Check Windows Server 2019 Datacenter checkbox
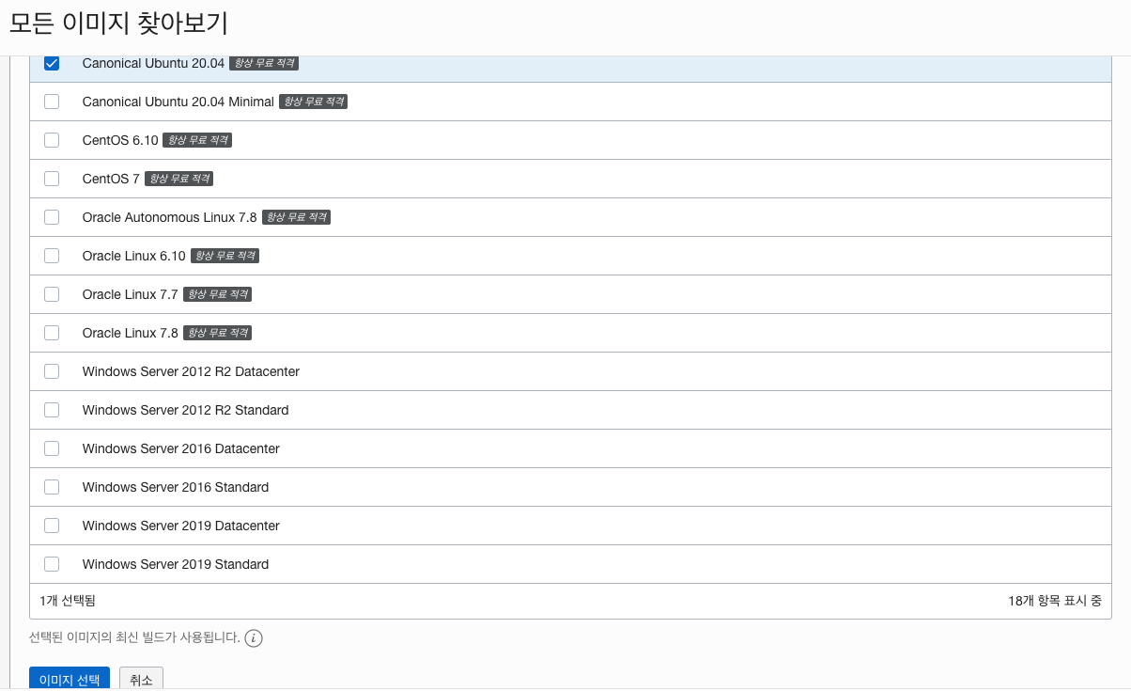This screenshot has height=691, width=1131. pos(52,526)
